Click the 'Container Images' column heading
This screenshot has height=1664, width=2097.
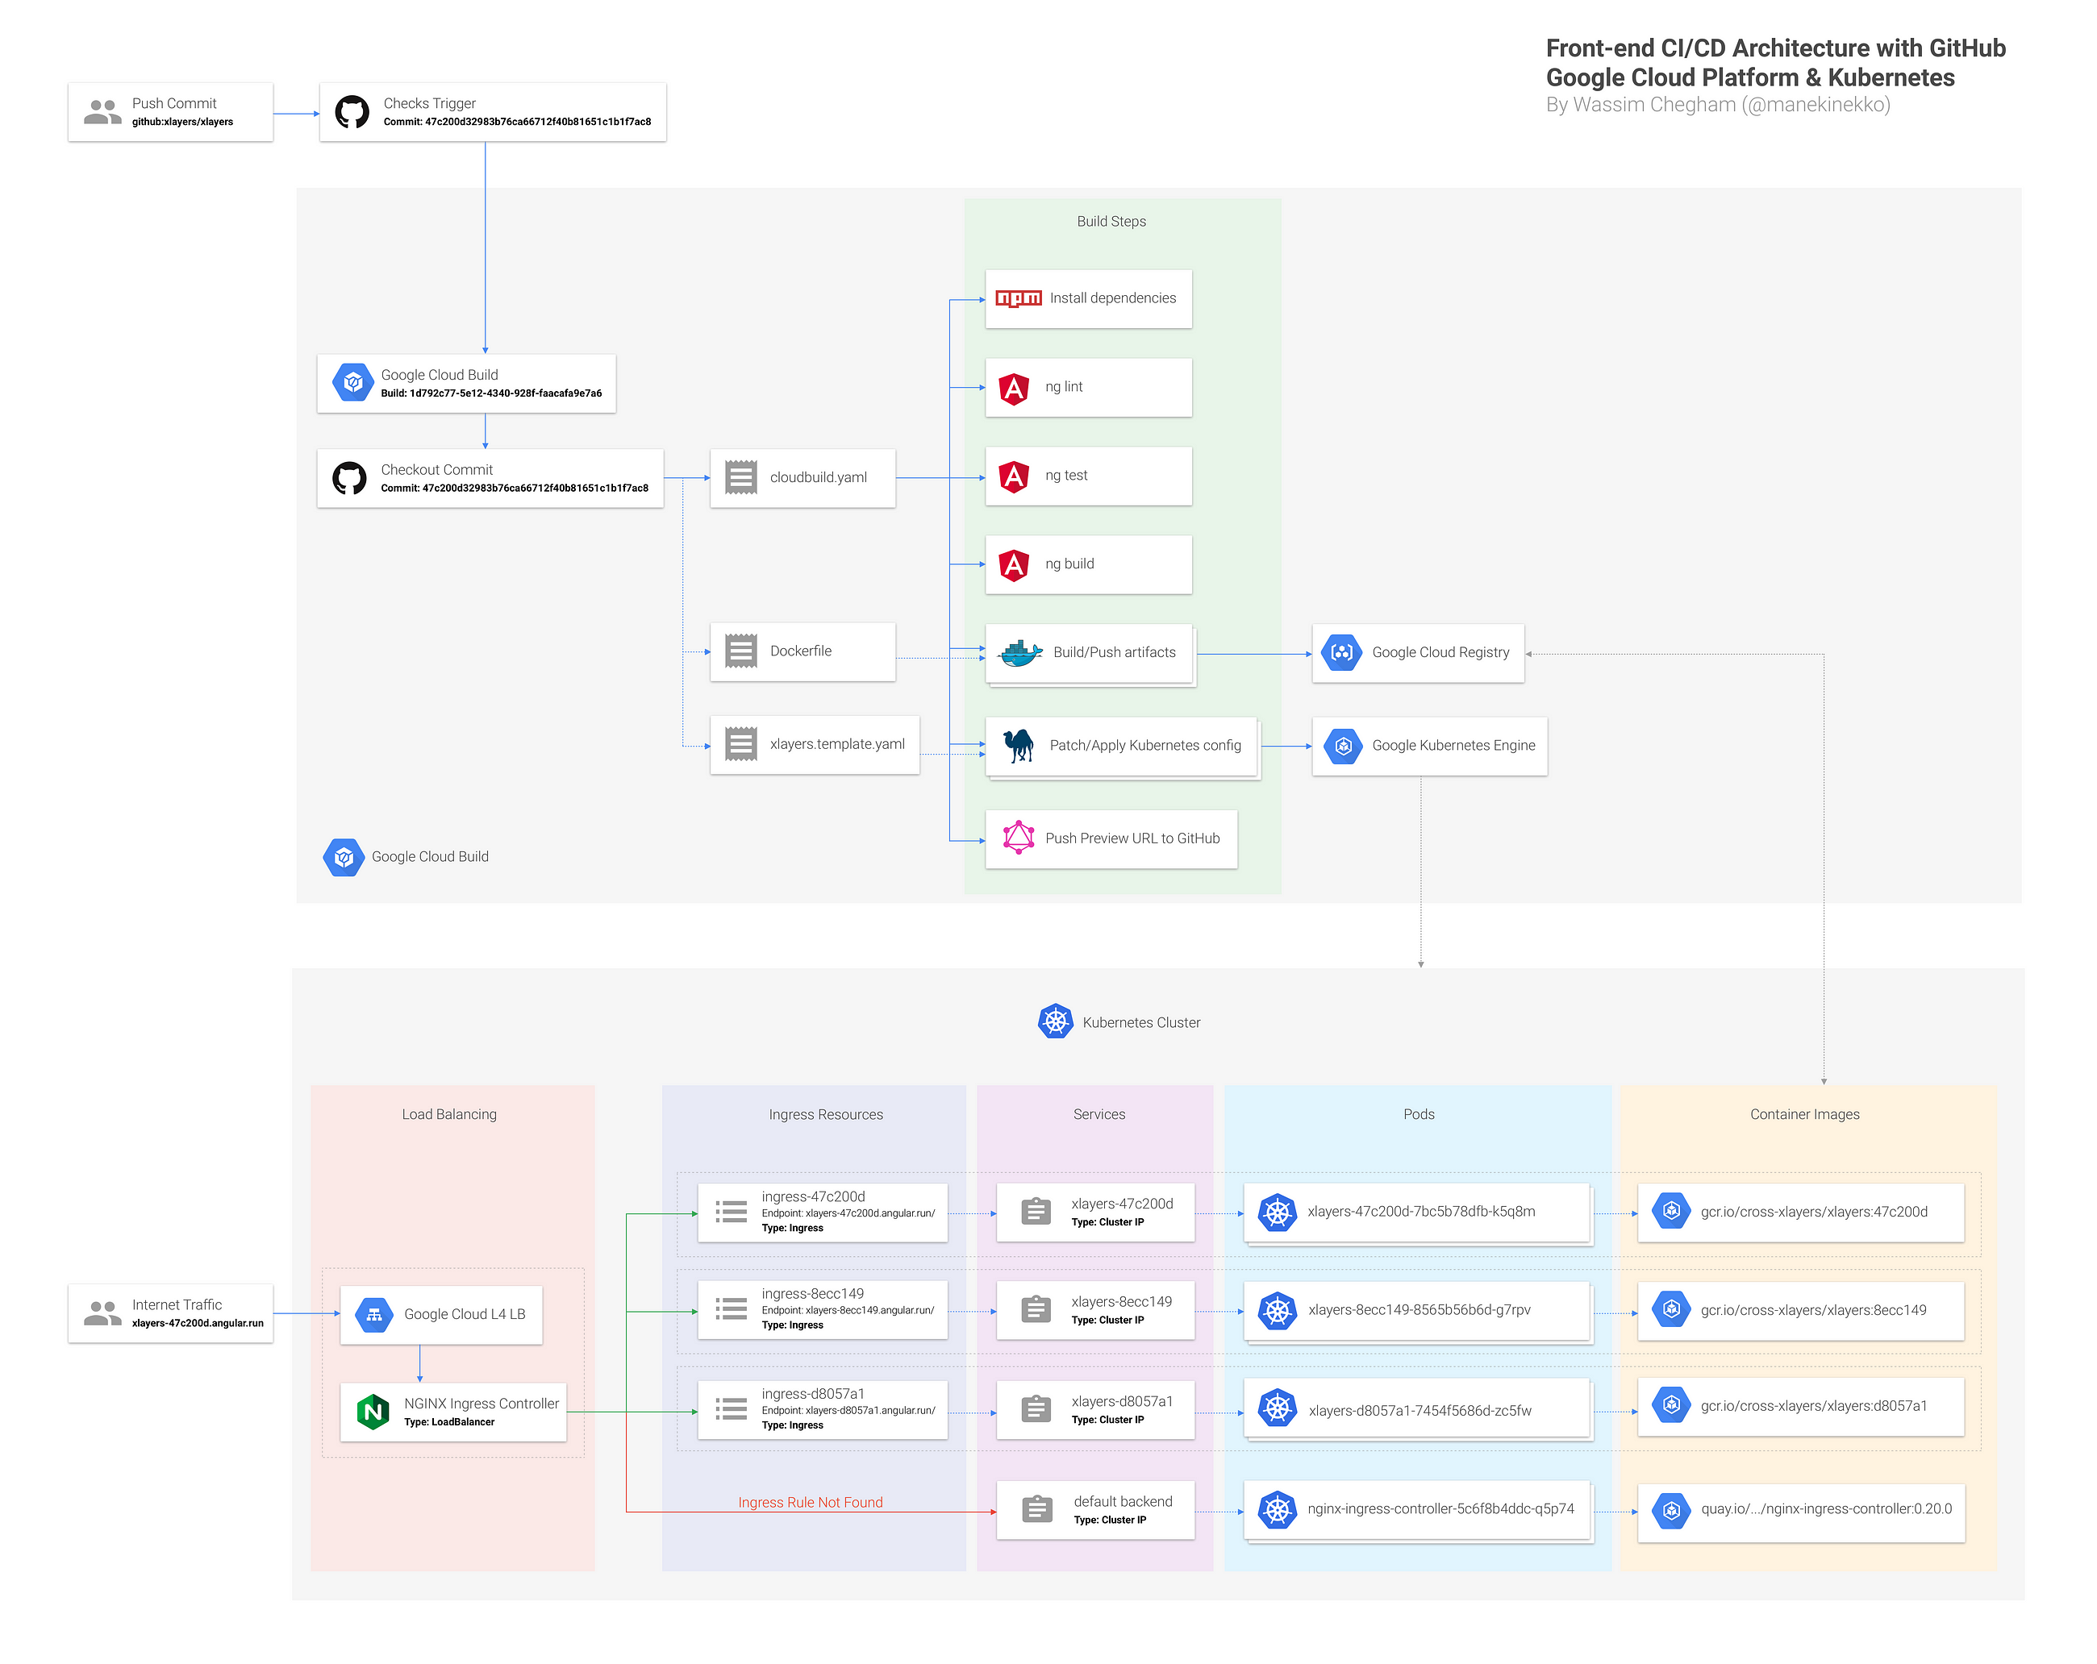pyautogui.click(x=1803, y=1115)
